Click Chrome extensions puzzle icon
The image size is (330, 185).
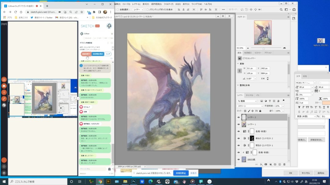[x=94, y=12]
